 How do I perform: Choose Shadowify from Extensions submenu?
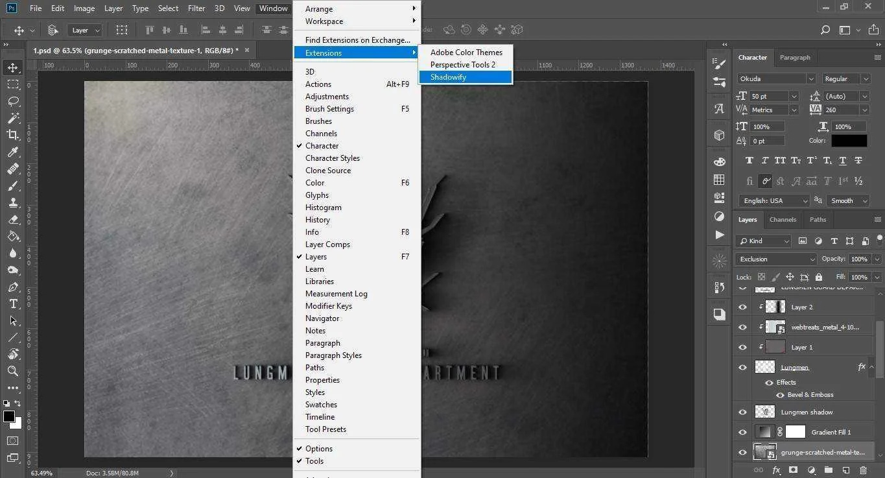[466, 77]
